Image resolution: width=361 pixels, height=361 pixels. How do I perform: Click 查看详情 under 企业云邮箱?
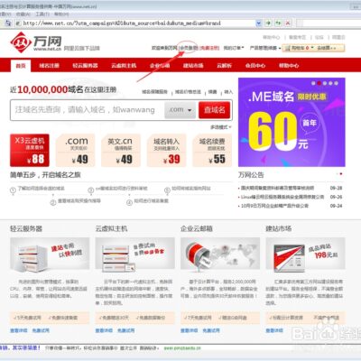click(190, 330)
